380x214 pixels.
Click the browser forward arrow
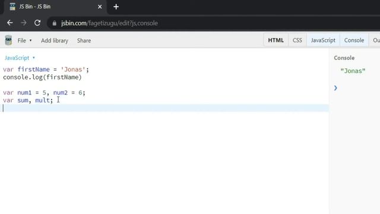pyautogui.click(x=24, y=23)
